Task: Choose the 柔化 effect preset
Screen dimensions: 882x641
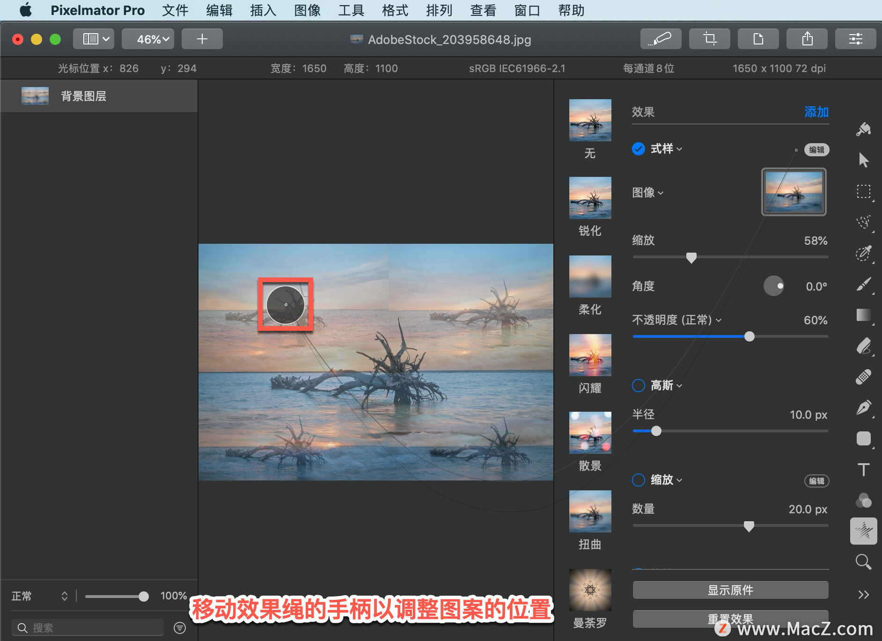Action: pos(590,285)
